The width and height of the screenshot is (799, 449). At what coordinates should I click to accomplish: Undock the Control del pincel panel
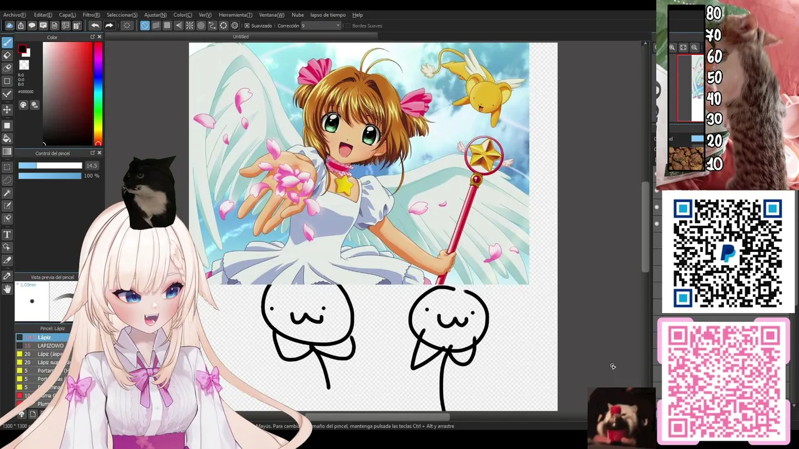point(92,153)
